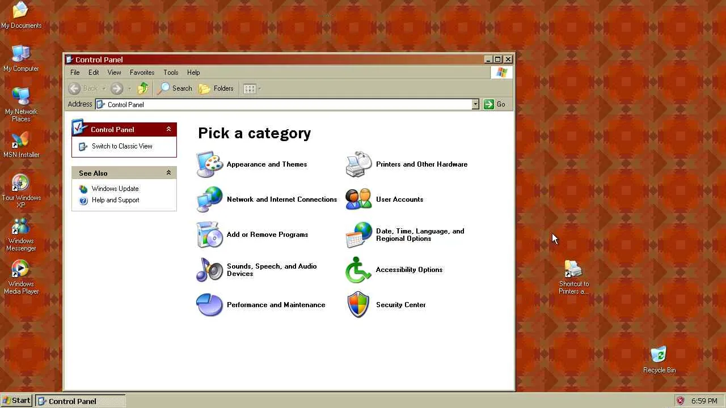Collapse the See Also sidebar section
Viewport: 726px width, 408px height.
click(168, 173)
